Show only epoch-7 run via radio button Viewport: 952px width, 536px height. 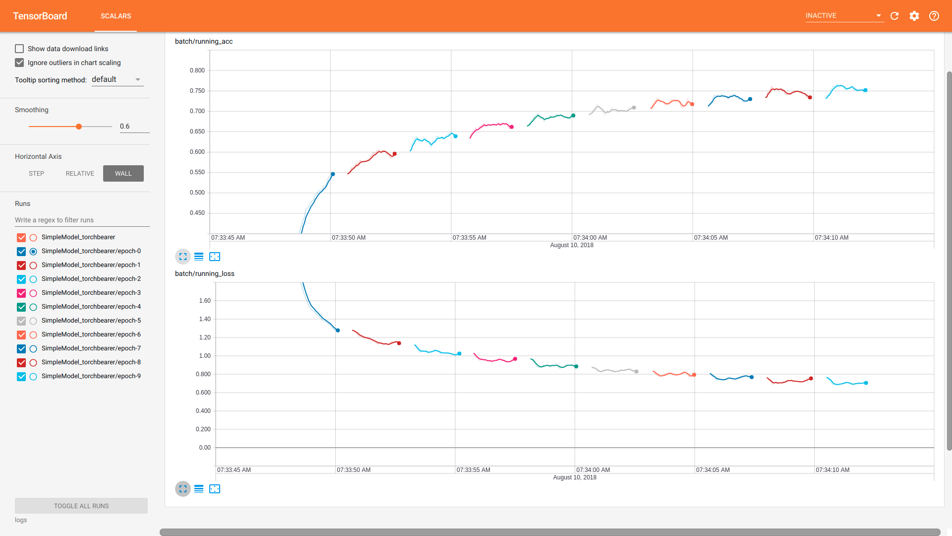(x=33, y=349)
